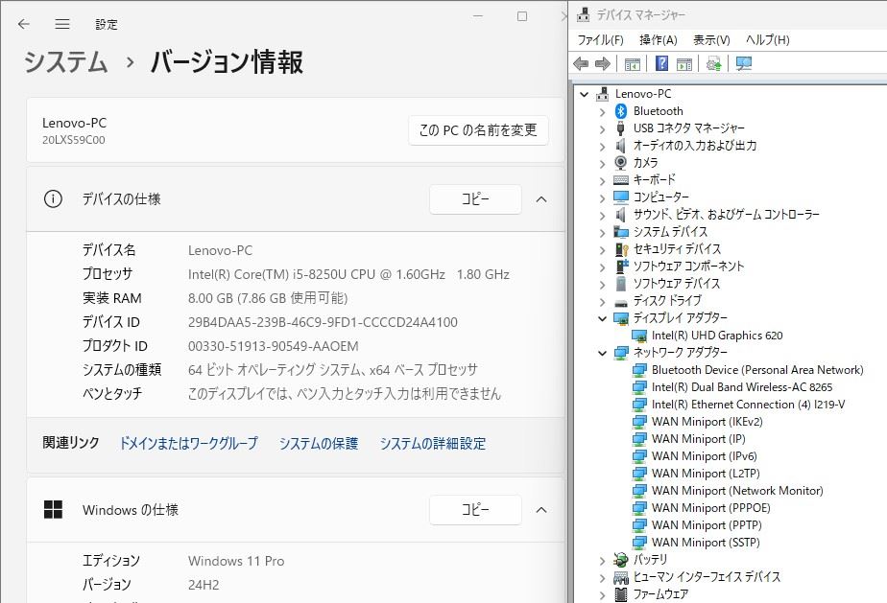Select the キーボード keyboard icon

(x=620, y=179)
